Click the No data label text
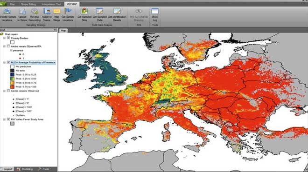The width and height of the screenshot is (308, 172). 20,71
